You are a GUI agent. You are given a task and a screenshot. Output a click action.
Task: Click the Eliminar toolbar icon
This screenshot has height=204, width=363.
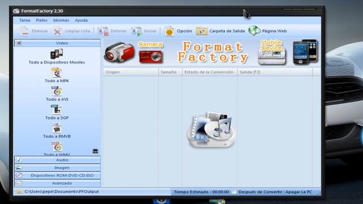click(x=24, y=31)
